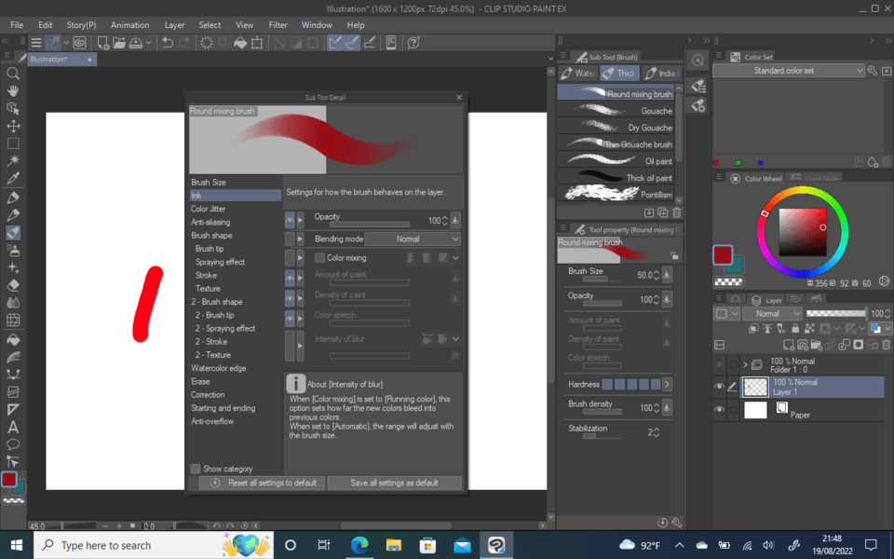Expand Folder 1 in the Layer panel
The height and width of the screenshot is (559, 894).
(745, 364)
